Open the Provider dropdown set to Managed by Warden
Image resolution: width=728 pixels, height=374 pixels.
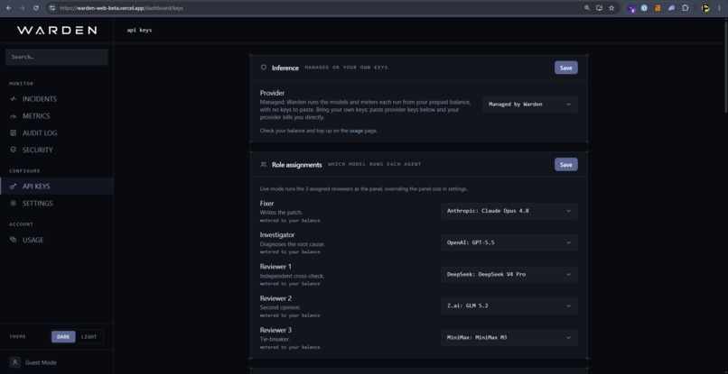click(530, 105)
